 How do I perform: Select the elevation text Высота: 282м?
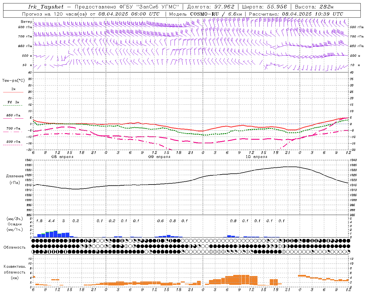pos(314,7)
